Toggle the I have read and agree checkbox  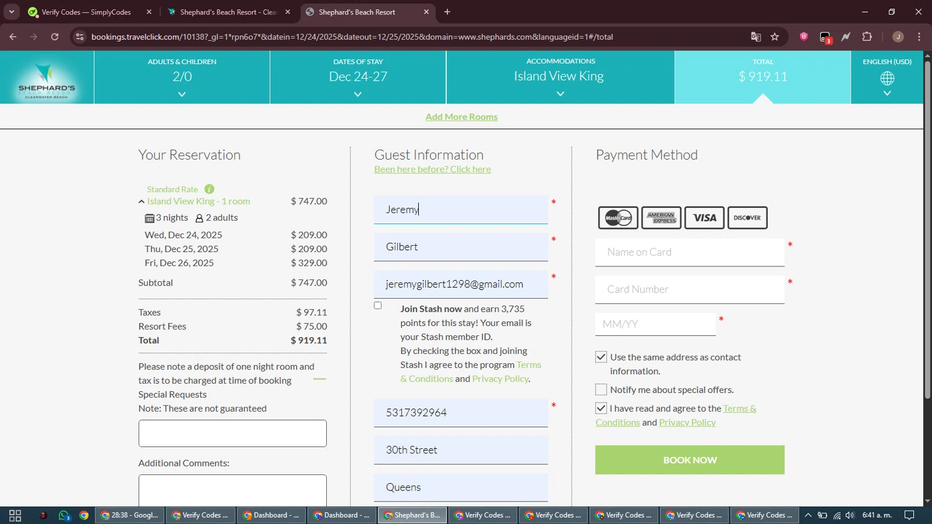[x=601, y=408]
